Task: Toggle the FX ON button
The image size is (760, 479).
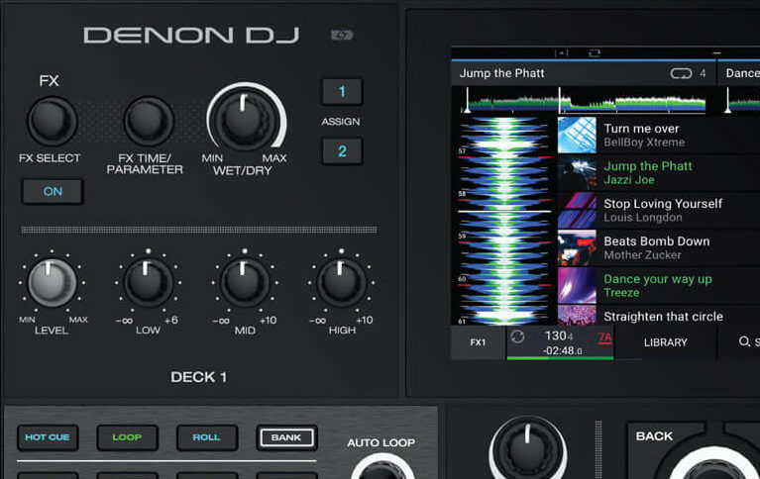Action: pyautogui.click(x=53, y=191)
